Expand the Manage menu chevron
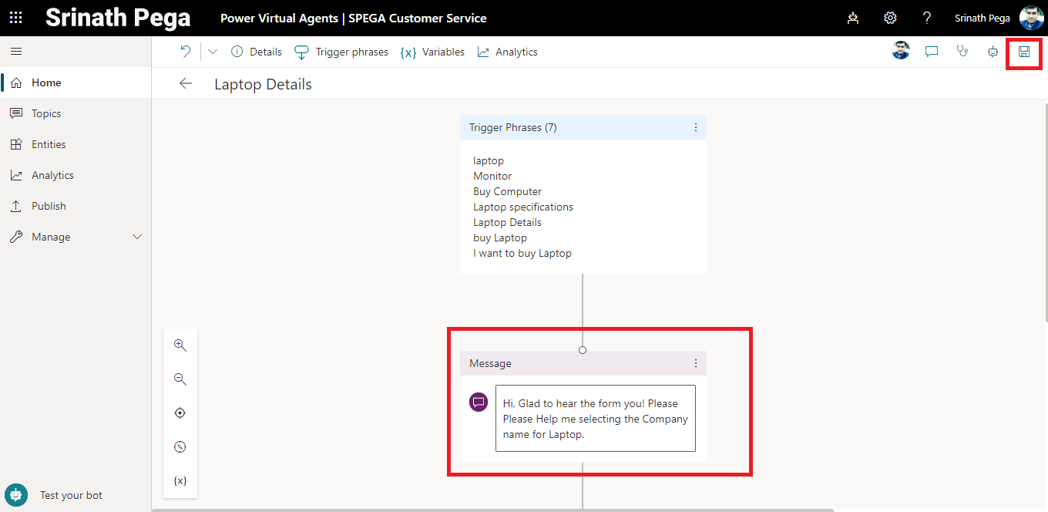Viewport: 1048px width, 512px height. (x=137, y=237)
